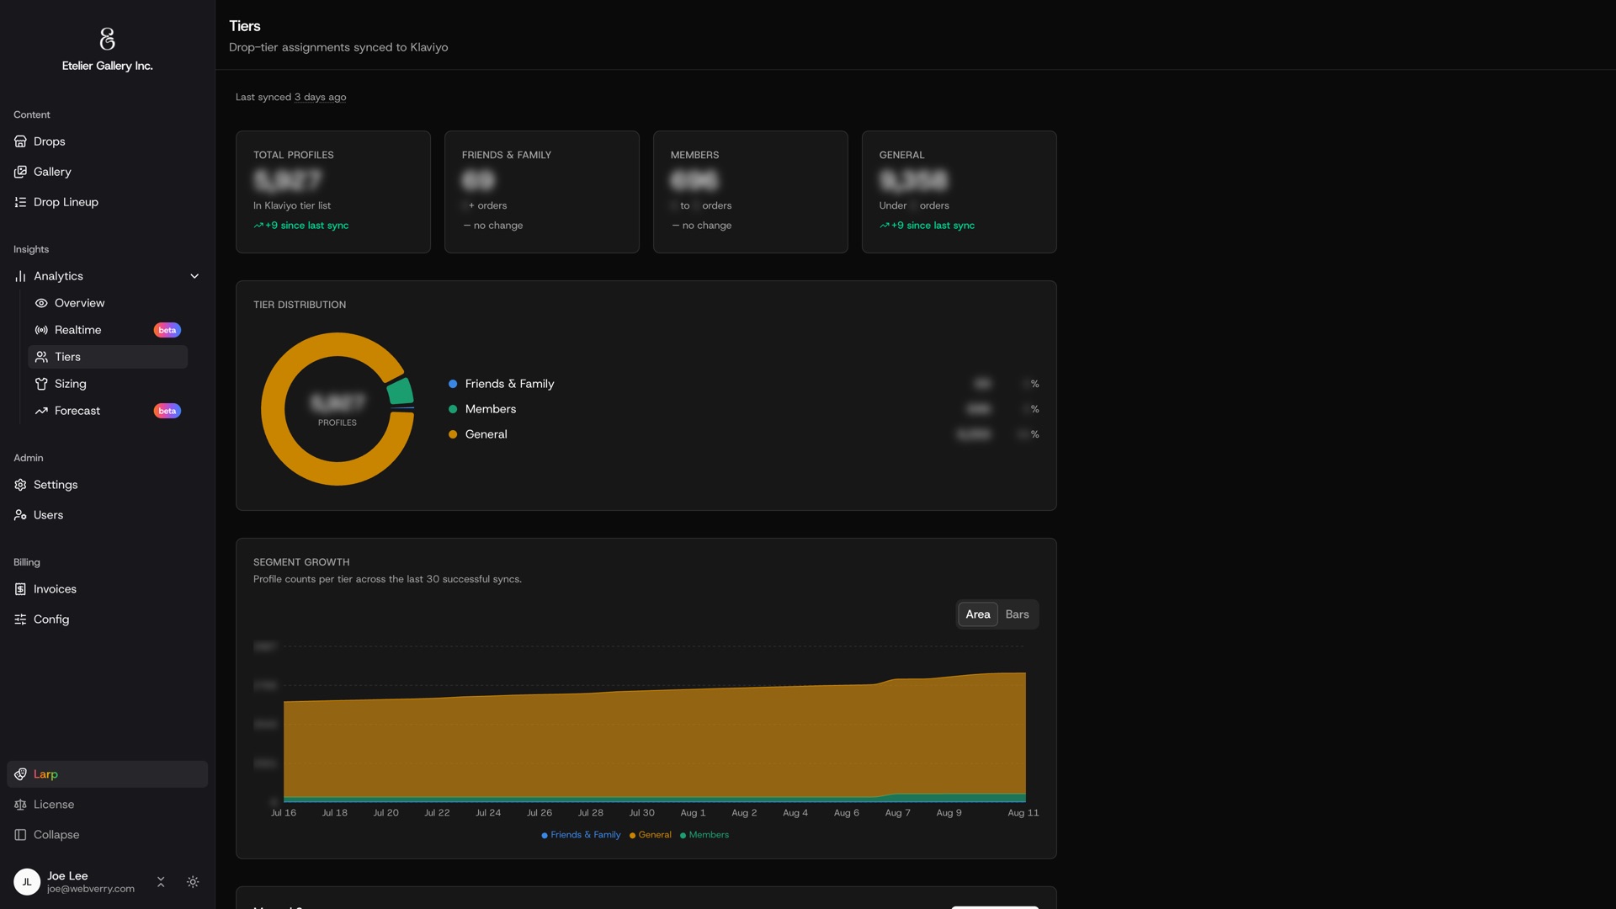Click the JL user avatar
The image size is (1616, 909).
(x=27, y=882)
